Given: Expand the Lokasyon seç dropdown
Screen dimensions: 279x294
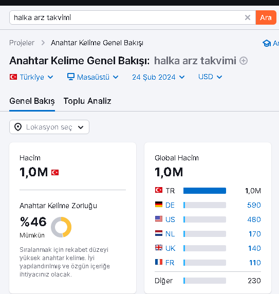Looking at the screenshot, I should (x=49, y=127).
